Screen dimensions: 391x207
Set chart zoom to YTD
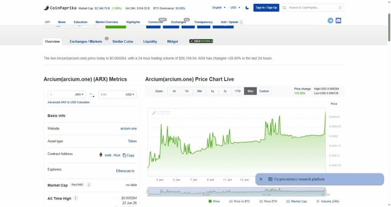click(x=238, y=91)
